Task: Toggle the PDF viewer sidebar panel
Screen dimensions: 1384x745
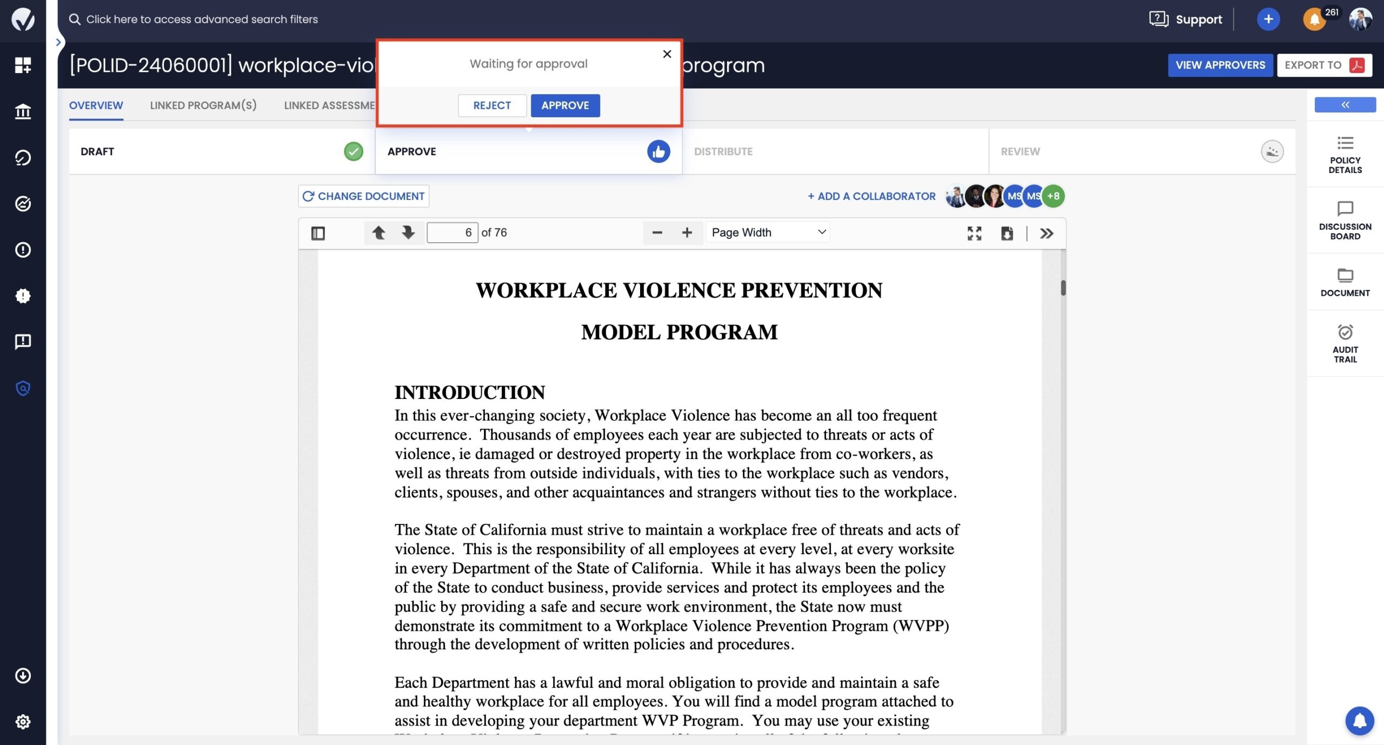Action: (318, 233)
